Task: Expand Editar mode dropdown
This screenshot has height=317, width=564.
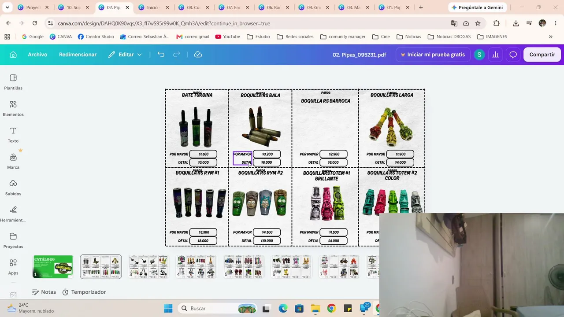Action: point(125,55)
